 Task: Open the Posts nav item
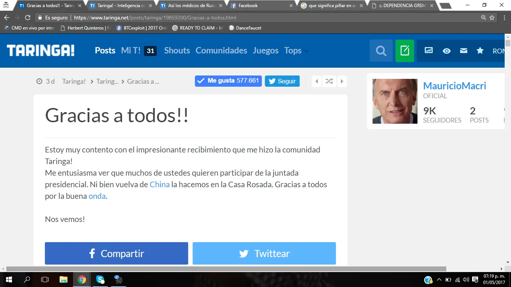(x=105, y=50)
